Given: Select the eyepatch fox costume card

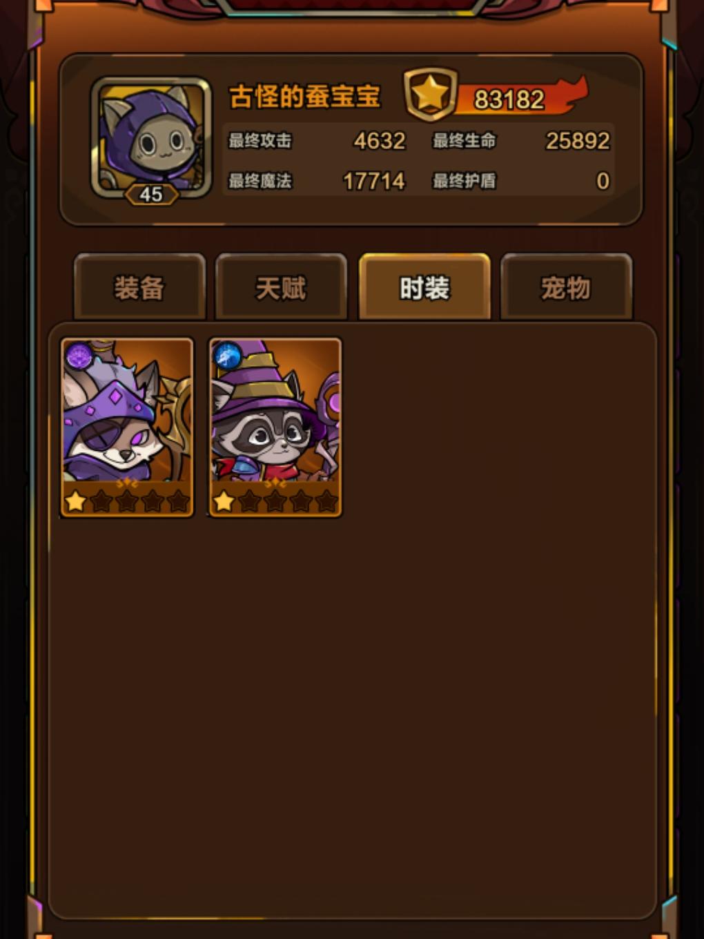Looking at the screenshot, I should (x=127, y=427).
